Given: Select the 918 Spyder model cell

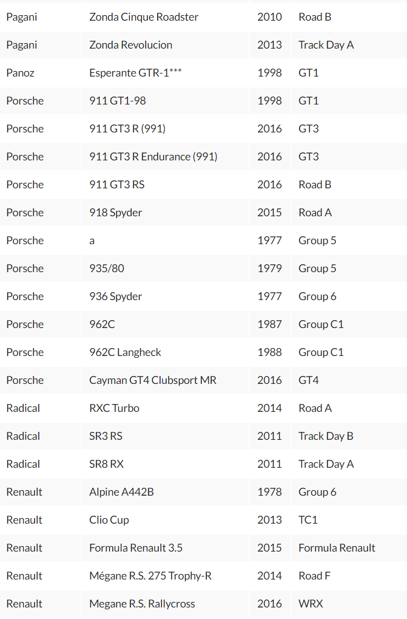Looking at the screenshot, I should [166, 213].
